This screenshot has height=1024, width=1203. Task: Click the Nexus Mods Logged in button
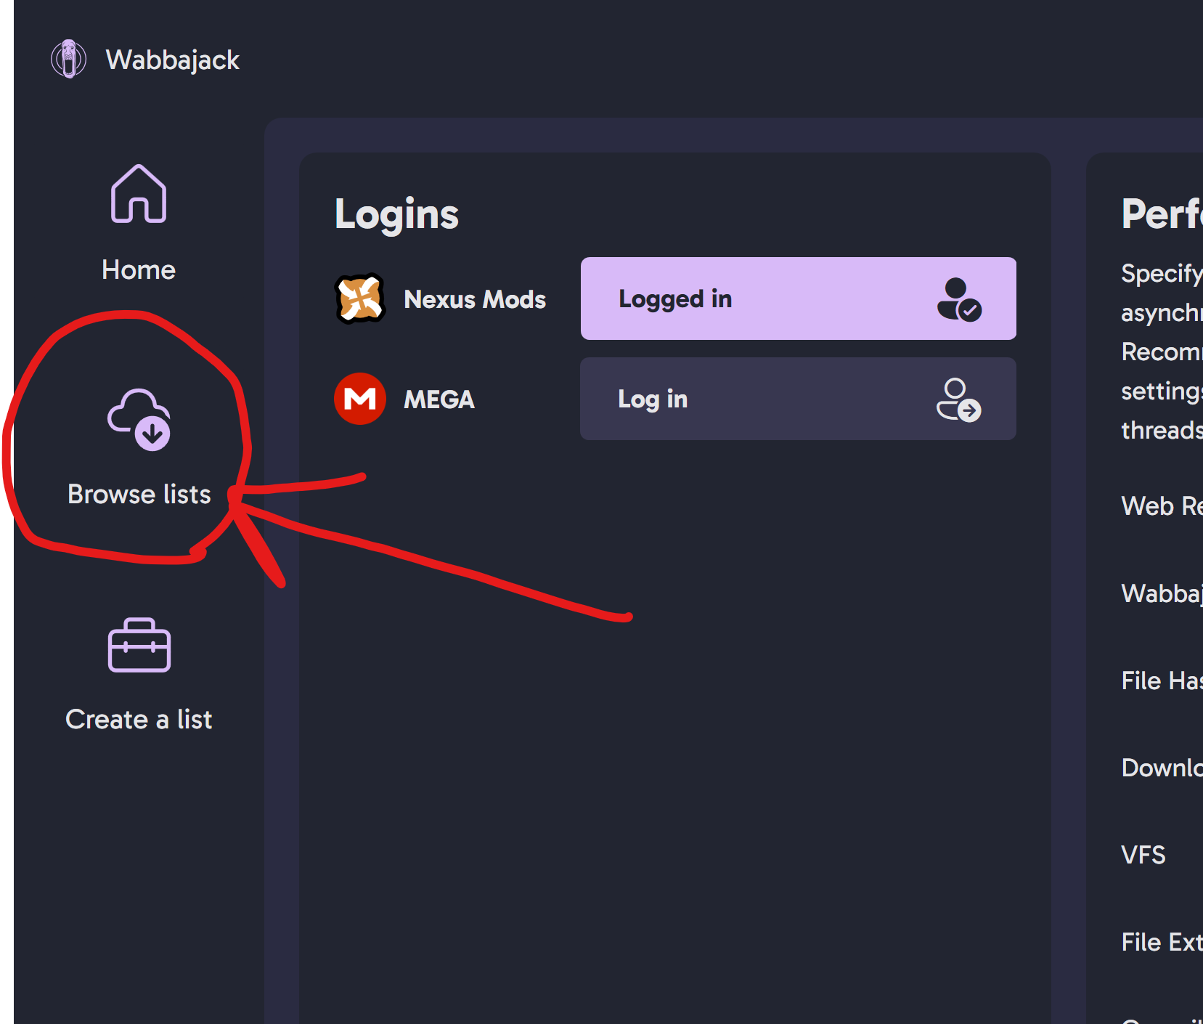click(x=799, y=298)
